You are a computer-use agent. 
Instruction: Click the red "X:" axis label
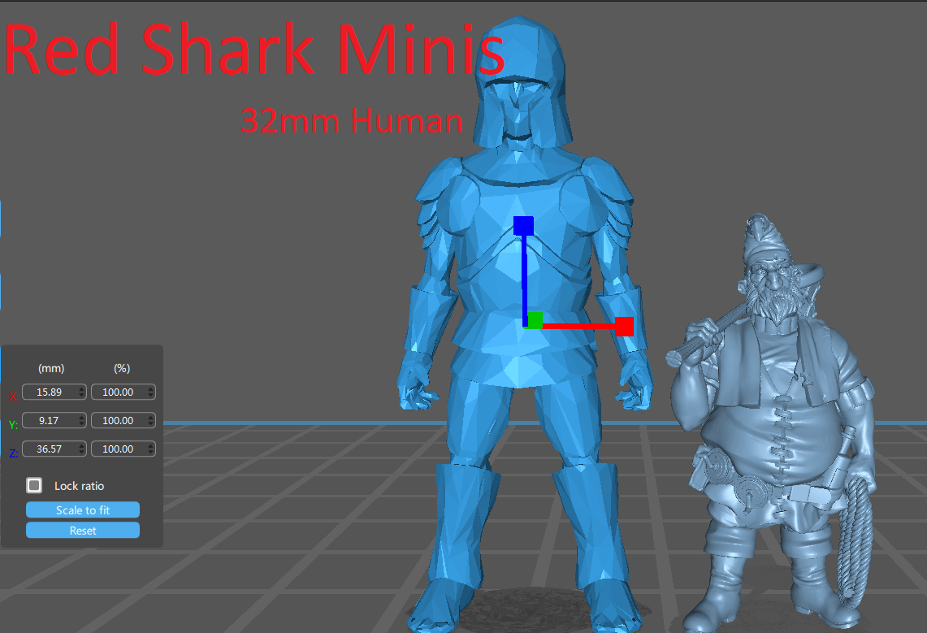click(x=14, y=396)
